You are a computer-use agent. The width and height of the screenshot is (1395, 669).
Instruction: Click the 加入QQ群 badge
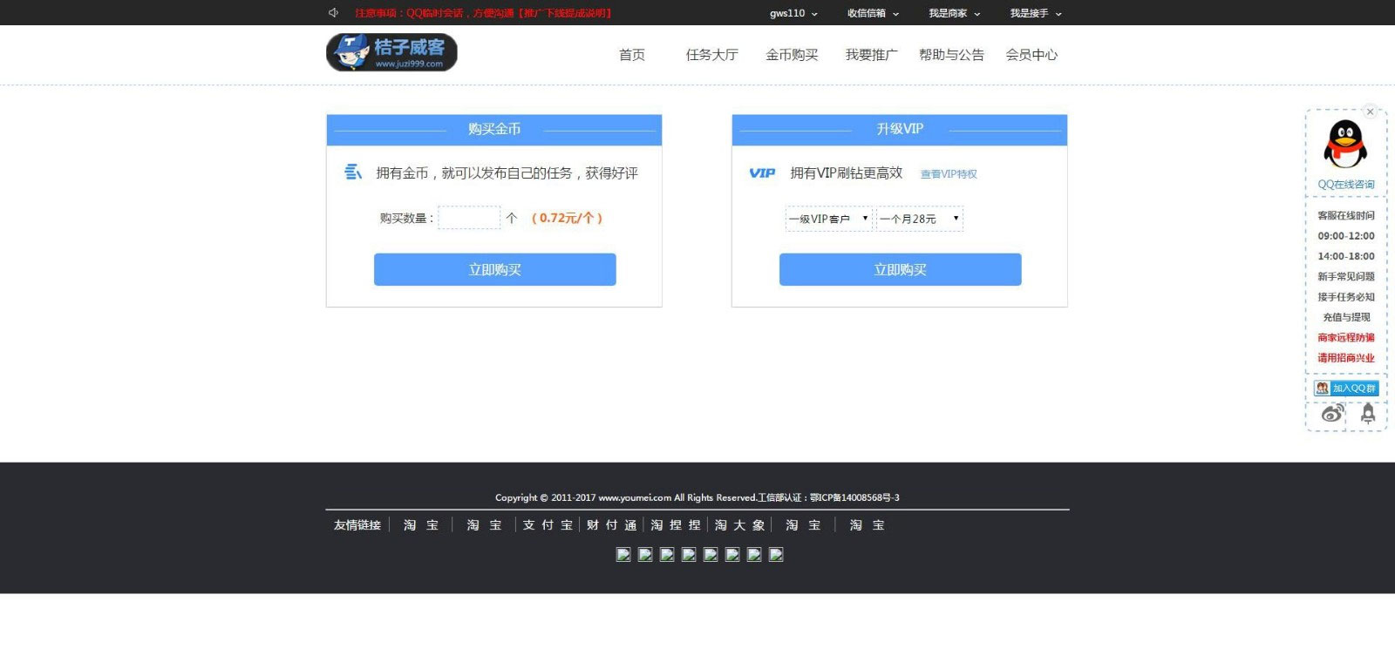(1346, 389)
